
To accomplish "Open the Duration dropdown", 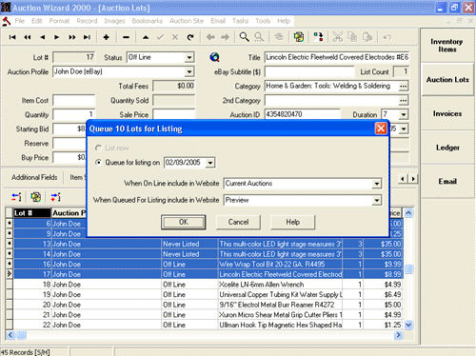I will tap(404, 114).
